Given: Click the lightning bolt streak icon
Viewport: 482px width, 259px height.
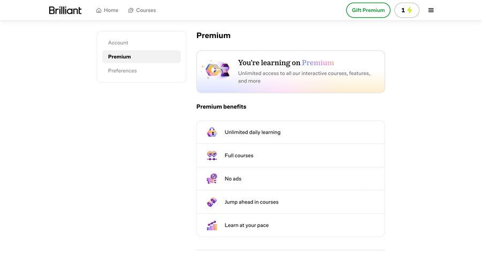Looking at the screenshot, I should (410, 10).
